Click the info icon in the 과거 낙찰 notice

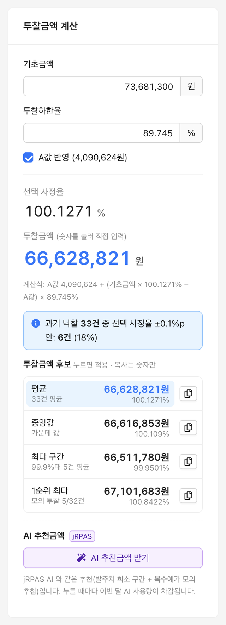pos(36,323)
